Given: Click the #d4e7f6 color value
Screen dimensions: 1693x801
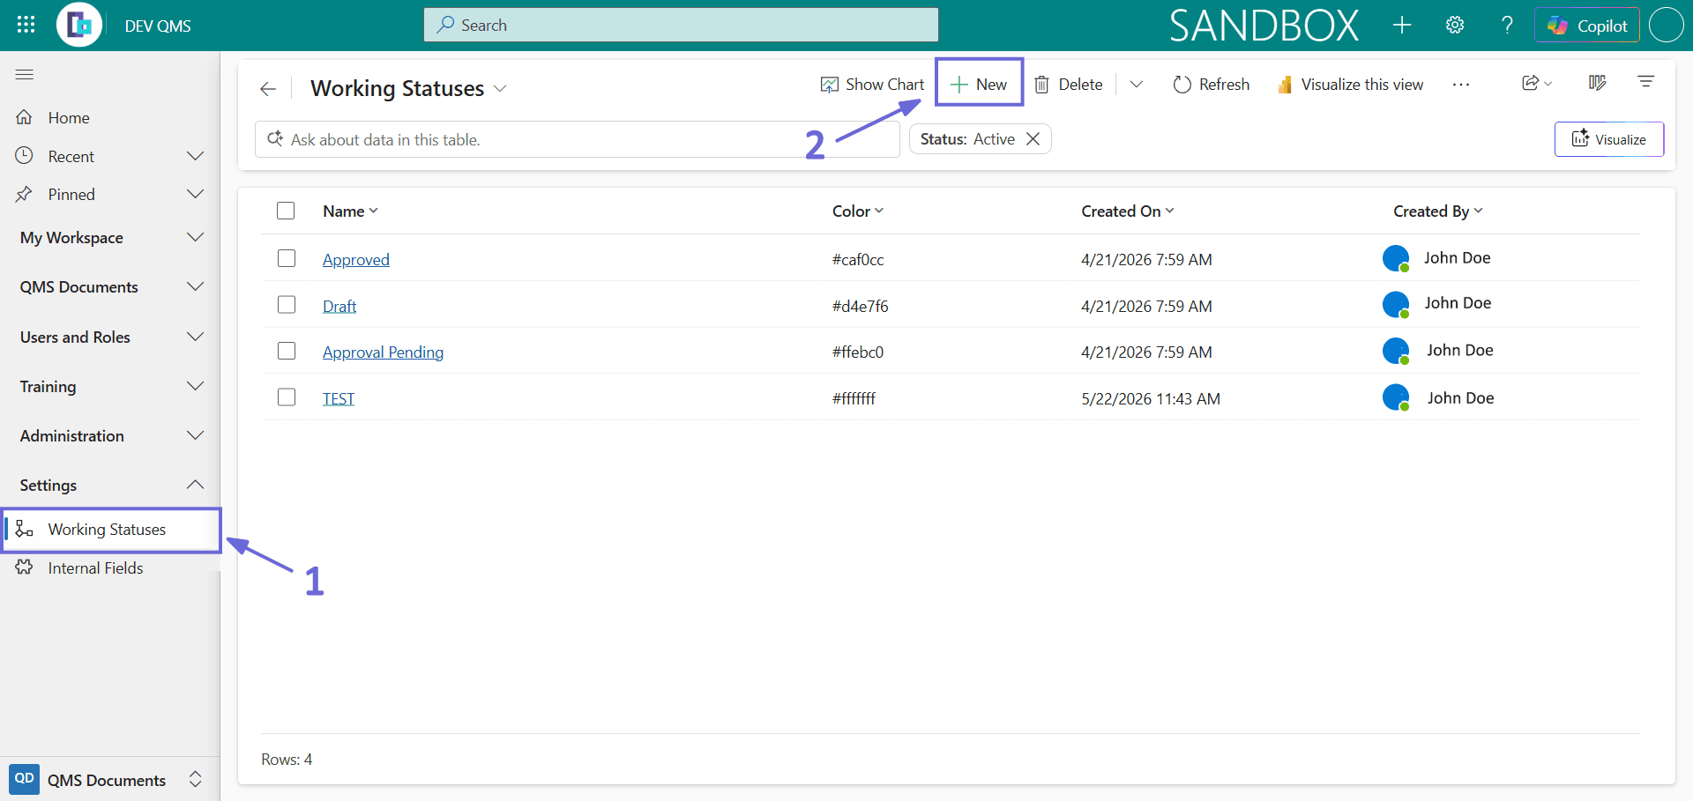Looking at the screenshot, I should point(861,306).
